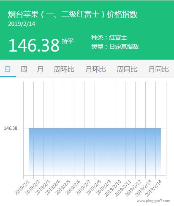
Task: Open the 月环比 tab
Action: pyautogui.click(x=95, y=69)
